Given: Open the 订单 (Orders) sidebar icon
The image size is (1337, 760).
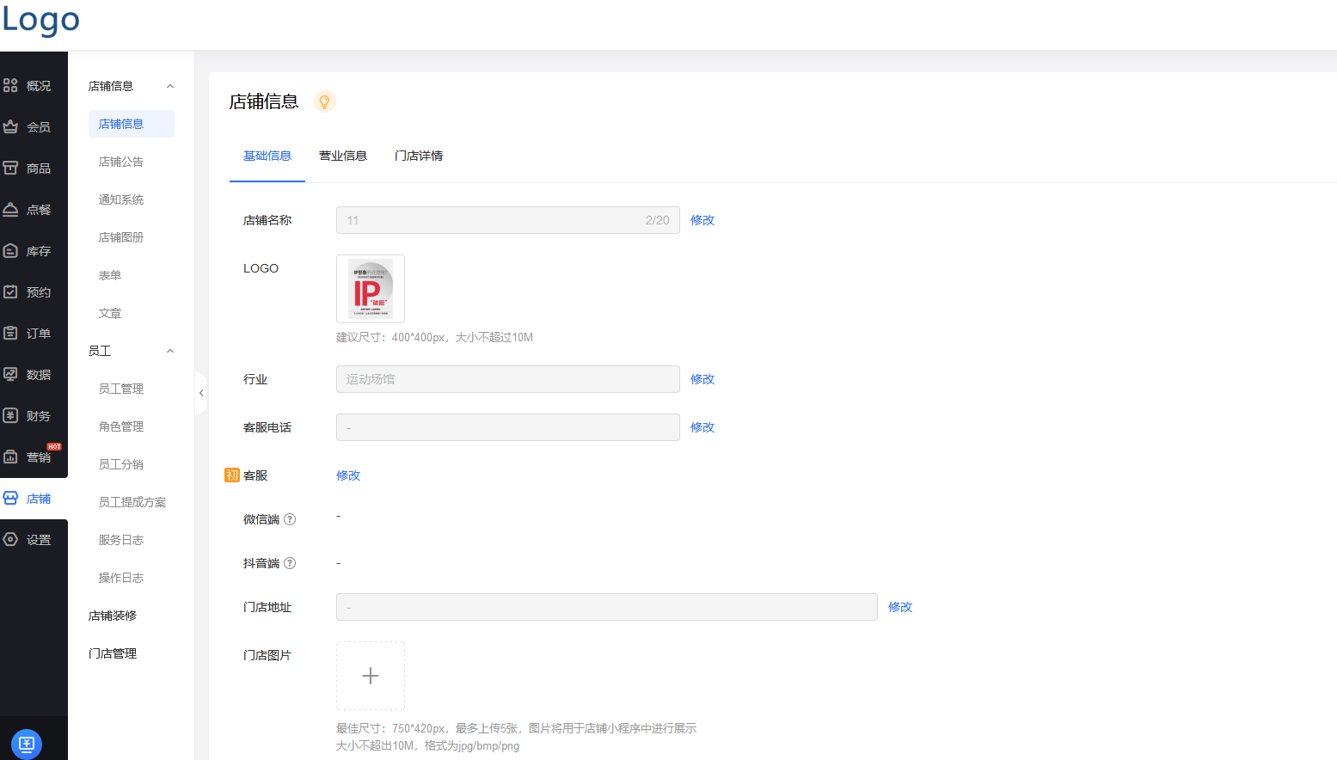Looking at the screenshot, I should pyautogui.click(x=34, y=333).
